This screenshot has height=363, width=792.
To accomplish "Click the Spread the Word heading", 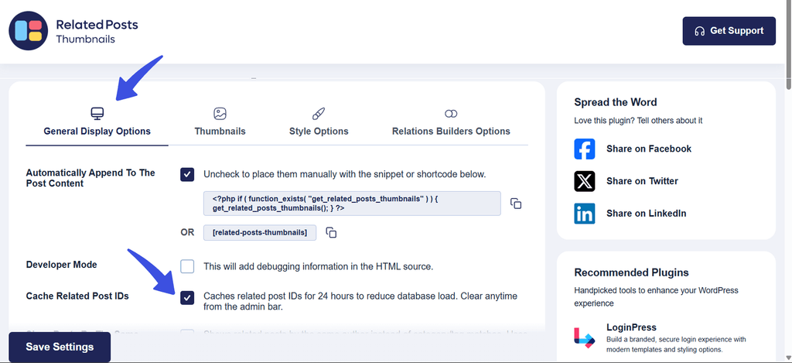I will [615, 102].
